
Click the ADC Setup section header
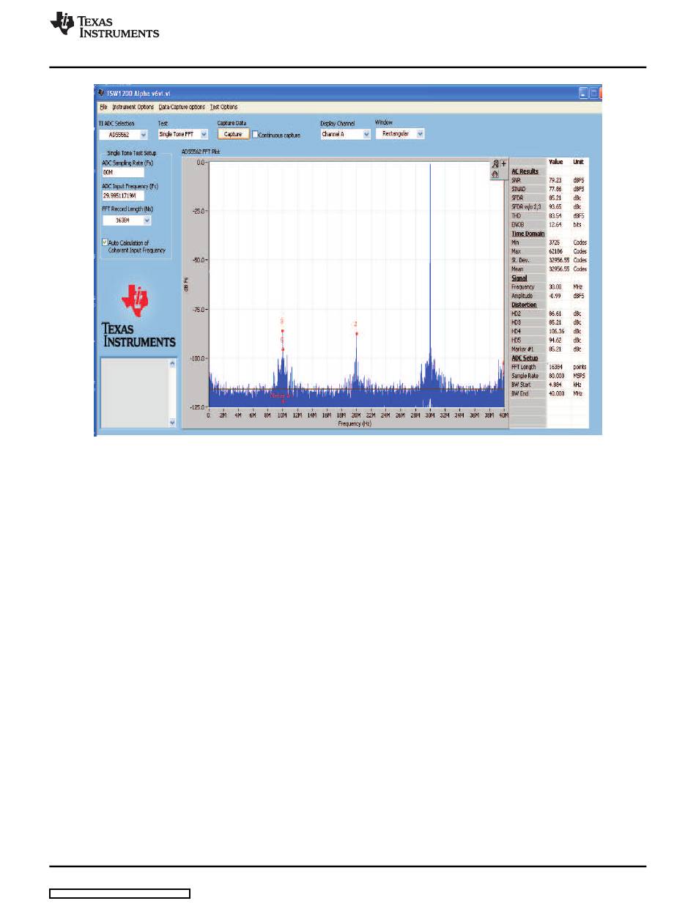(525, 358)
